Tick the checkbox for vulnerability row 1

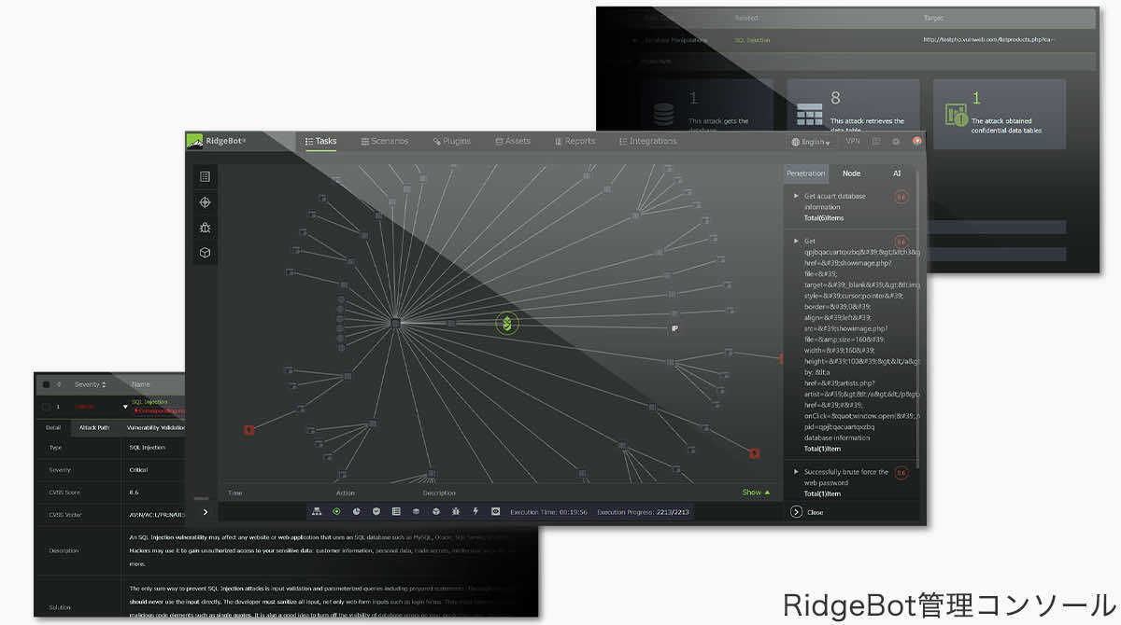coord(46,407)
